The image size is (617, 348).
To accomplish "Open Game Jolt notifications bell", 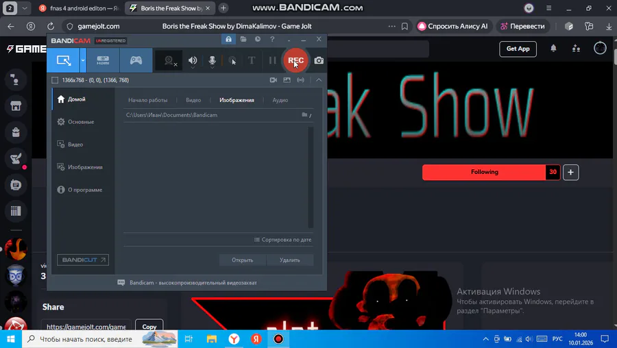I will pos(553,49).
